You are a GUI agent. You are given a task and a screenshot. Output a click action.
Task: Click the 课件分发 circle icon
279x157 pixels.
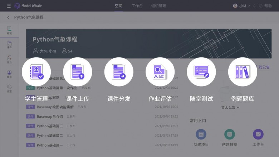click(x=119, y=72)
